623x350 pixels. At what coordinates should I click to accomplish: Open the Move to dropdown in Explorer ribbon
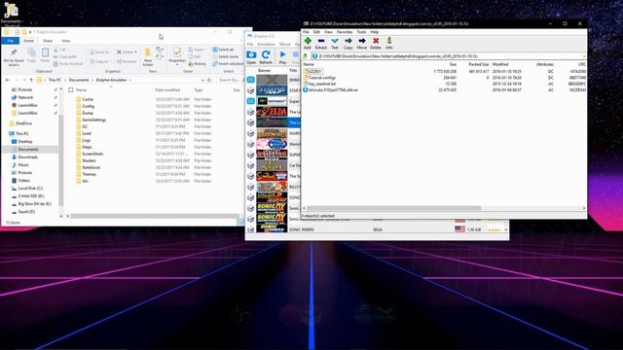click(x=99, y=52)
